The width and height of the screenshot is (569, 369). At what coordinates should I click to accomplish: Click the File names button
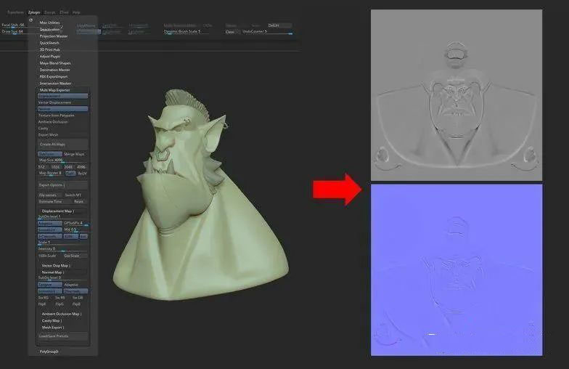coord(49,195)
